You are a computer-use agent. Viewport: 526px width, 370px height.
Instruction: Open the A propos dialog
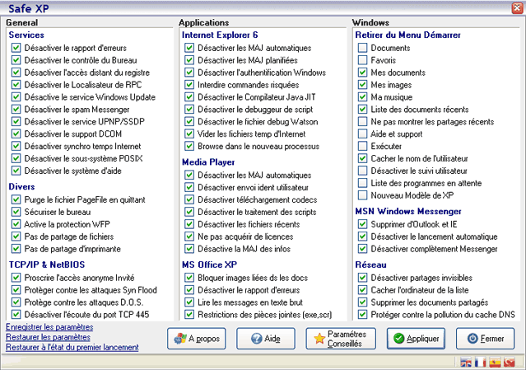197,339
